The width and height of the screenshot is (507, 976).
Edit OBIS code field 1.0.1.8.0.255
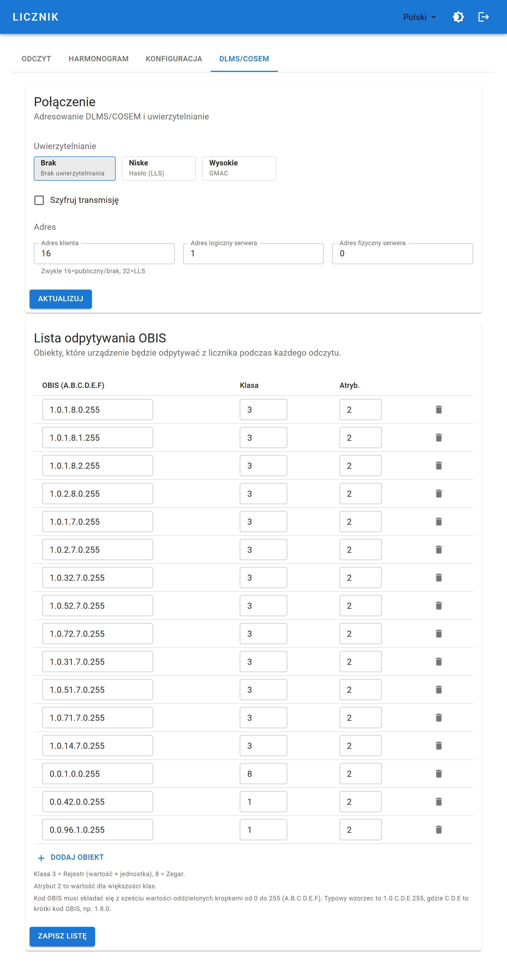coord(98,410)
